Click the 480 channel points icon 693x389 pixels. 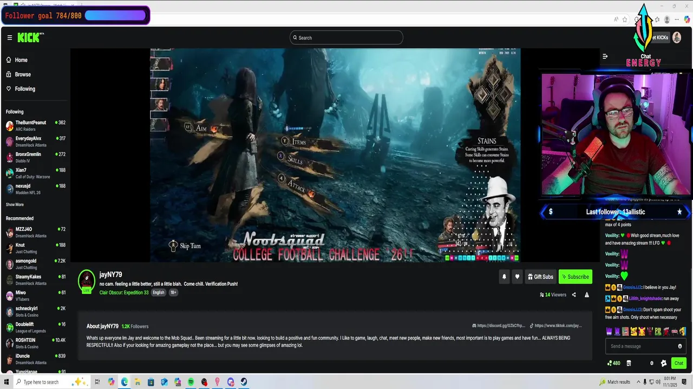point(613,363)
